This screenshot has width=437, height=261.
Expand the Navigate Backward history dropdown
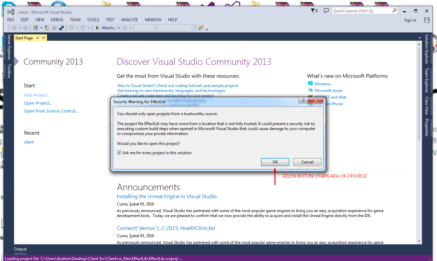tap(20, 28)
